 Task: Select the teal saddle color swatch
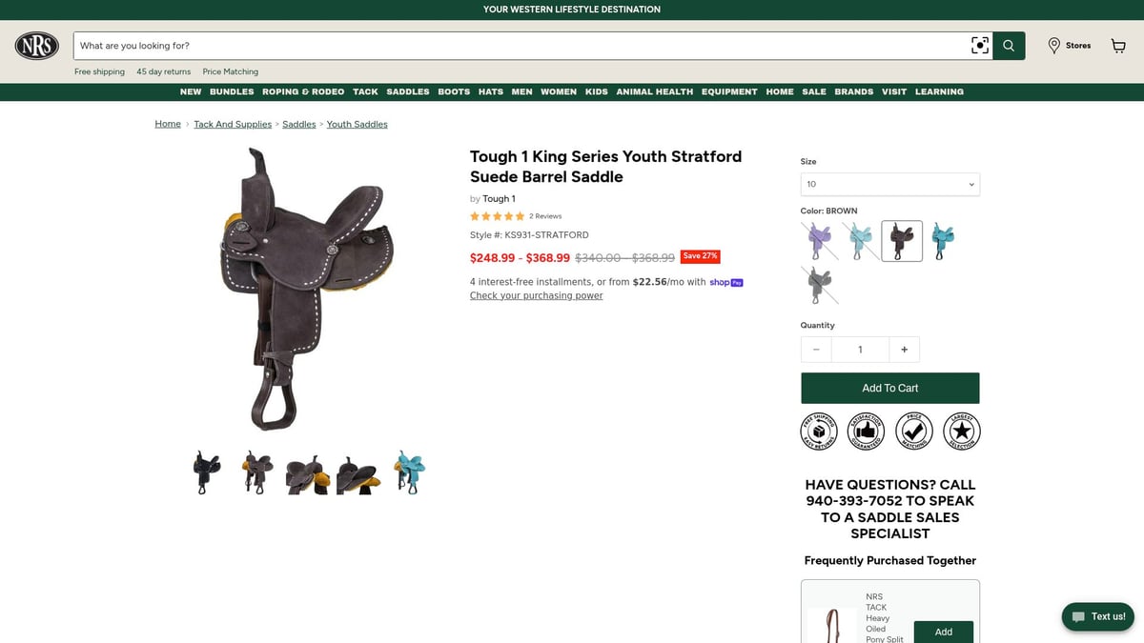click(x=942, y=241)
